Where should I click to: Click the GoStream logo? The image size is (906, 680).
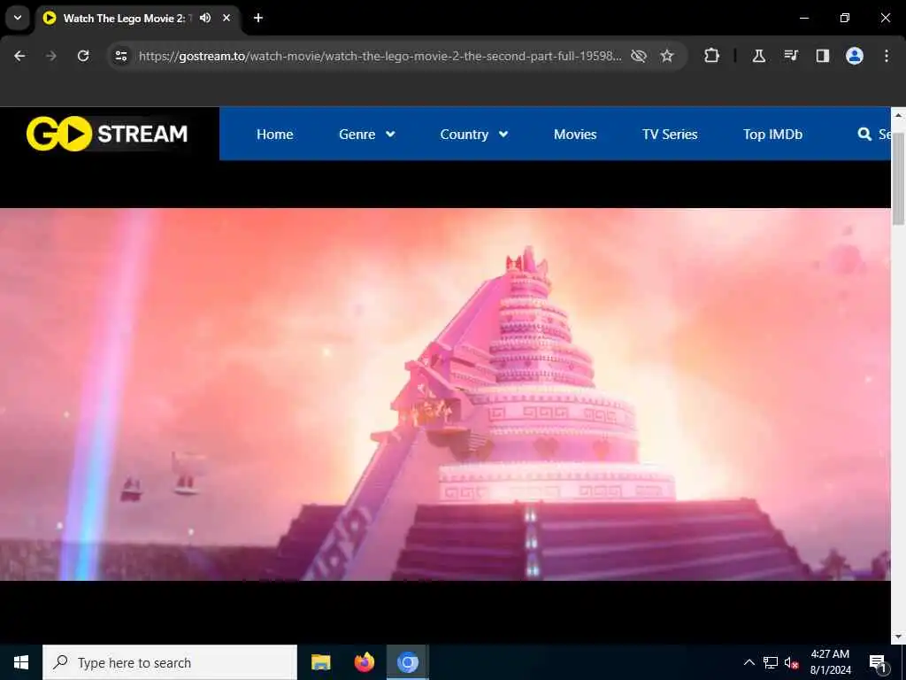(x=107, y=134)
